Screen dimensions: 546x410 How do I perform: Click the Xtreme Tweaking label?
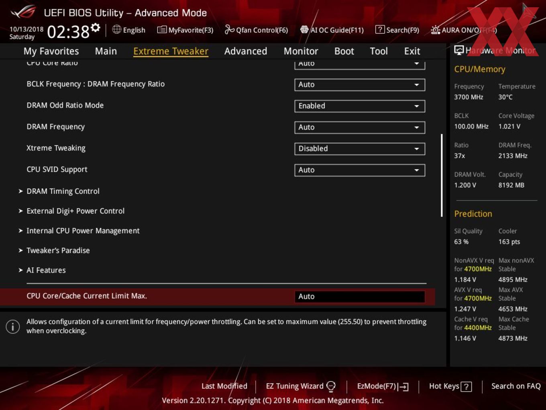[56, 148]
